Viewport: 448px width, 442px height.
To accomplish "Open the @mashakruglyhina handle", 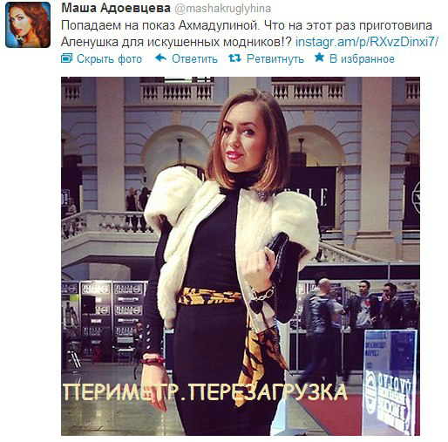I will point(222,9).
